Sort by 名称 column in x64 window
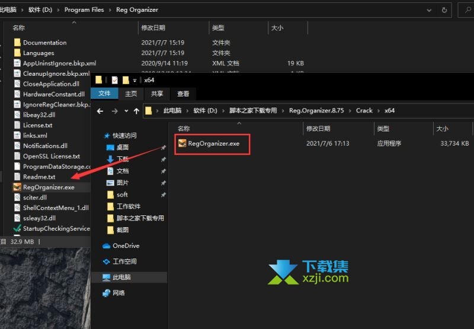Screen dimensions: 474x329 click(x=184, y=128)
